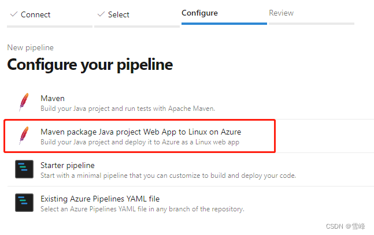Choose the Maven template title

click(x=53, y=98)
